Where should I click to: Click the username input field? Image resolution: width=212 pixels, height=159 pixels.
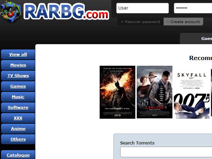[x=142, y=8]
